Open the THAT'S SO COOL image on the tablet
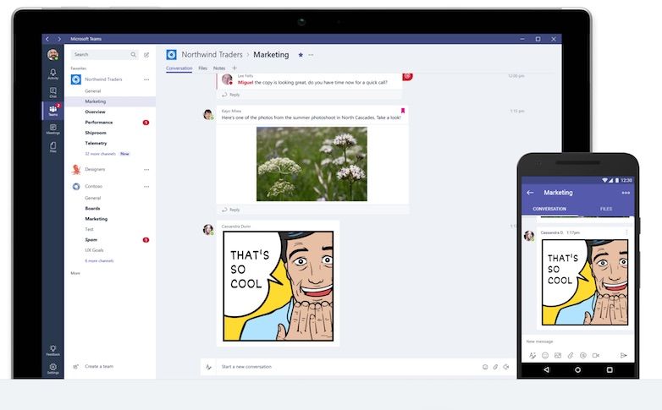This screenshot has height=410, width=662. point(279,286)
